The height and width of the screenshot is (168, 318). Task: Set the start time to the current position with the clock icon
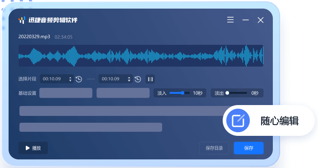click(79, 79)
